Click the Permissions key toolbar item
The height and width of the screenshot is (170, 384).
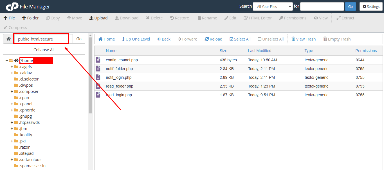(x=293, y=18)
